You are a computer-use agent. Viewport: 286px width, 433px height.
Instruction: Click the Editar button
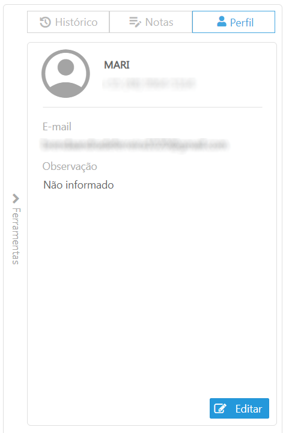pyautogui.click(x=239, y=408)
